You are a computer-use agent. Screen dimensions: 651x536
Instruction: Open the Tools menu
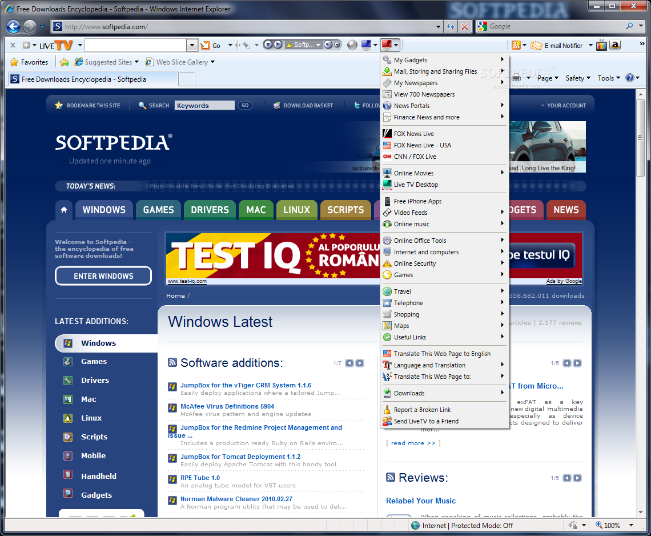click(x=609, y=78)
